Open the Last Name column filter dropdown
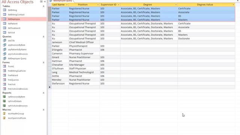Image resolution: width=240 pixels, height=135 pixels. point(67,5)
